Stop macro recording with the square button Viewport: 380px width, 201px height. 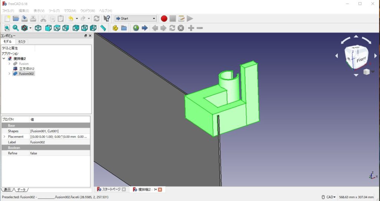tap(173, 19)
